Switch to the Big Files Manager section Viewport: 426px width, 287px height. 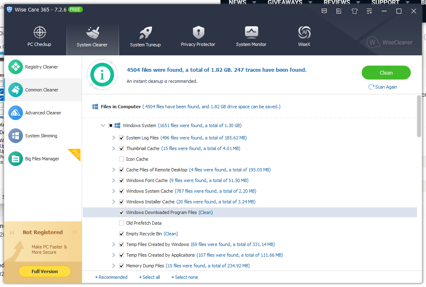coord(42,159)
